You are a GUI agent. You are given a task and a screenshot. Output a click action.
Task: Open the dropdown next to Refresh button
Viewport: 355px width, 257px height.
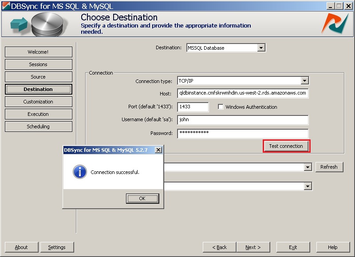point(308,167)
